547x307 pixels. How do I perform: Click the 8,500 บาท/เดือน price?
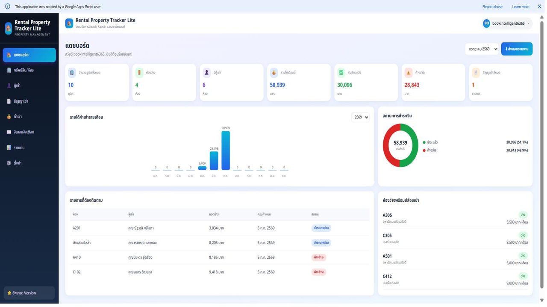(517, 243)
